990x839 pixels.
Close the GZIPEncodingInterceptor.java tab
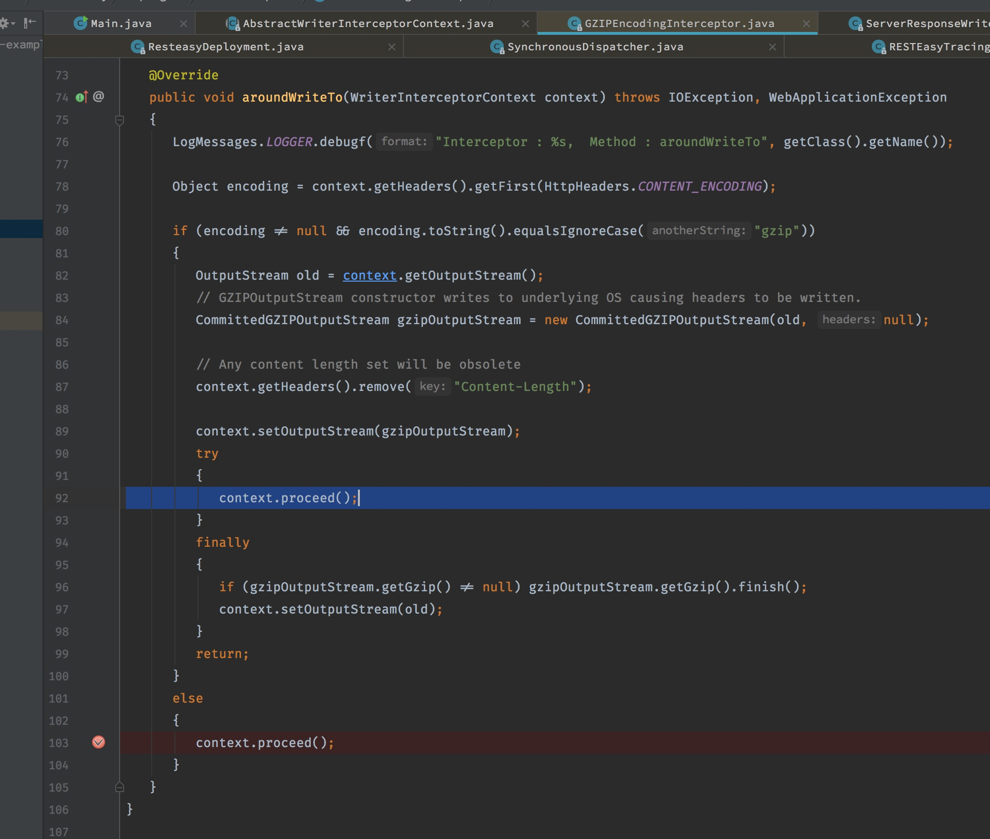806,23
